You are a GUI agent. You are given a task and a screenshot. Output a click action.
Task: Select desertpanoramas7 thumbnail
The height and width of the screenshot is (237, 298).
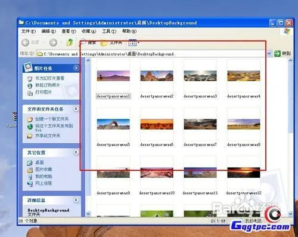coord(200,124)
